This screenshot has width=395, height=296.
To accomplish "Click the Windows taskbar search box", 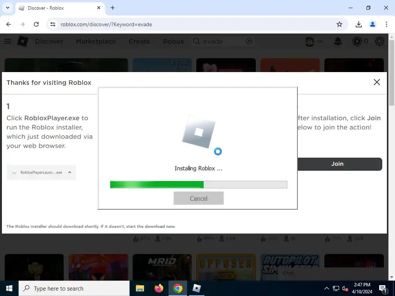I will tap(74, 288).
